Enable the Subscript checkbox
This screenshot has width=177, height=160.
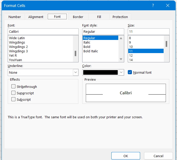13,99
